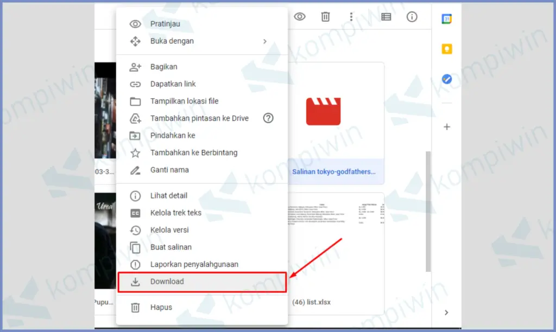The height and width of the screenshot is (332, 556).
Task: Select Bagikan to share the file
Action: [163, 67]
